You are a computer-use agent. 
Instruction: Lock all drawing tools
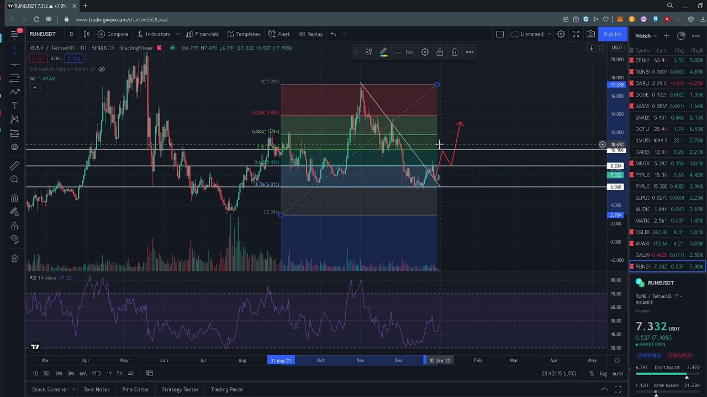(x=14, y=226)
